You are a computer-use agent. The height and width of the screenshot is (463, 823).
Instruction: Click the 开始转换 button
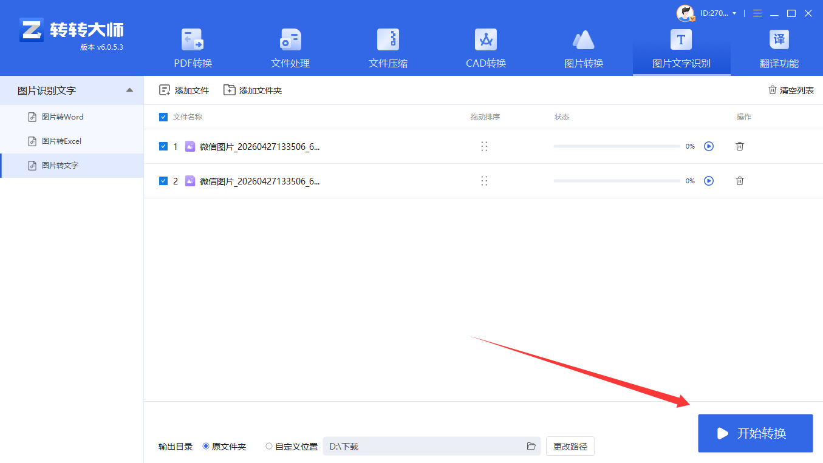tap(756, 433)
